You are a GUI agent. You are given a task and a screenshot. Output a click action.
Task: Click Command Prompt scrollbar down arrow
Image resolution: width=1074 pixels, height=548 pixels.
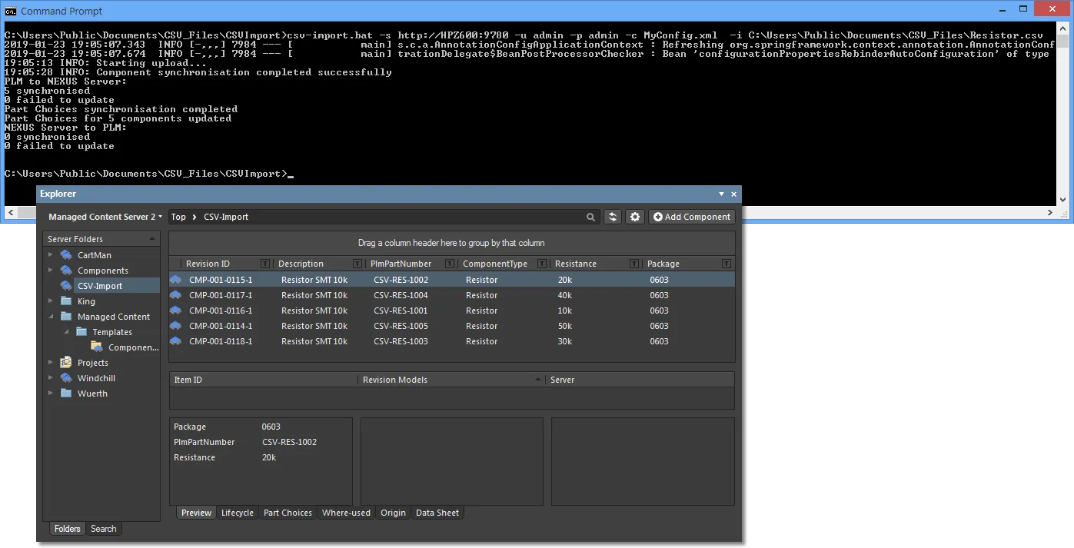tap(1062, 199)
